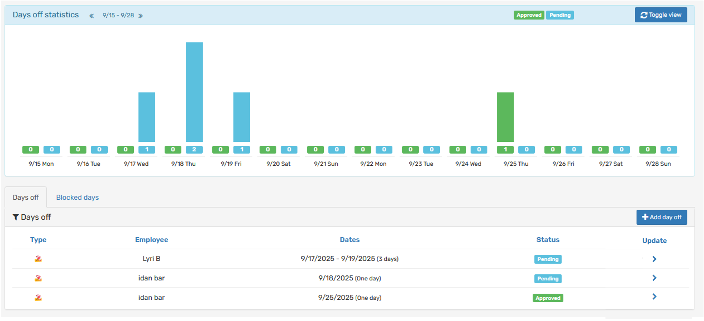Advance to next date range with double-right arrows
This screenshot has height=321, width=704.
pos(140,16)
